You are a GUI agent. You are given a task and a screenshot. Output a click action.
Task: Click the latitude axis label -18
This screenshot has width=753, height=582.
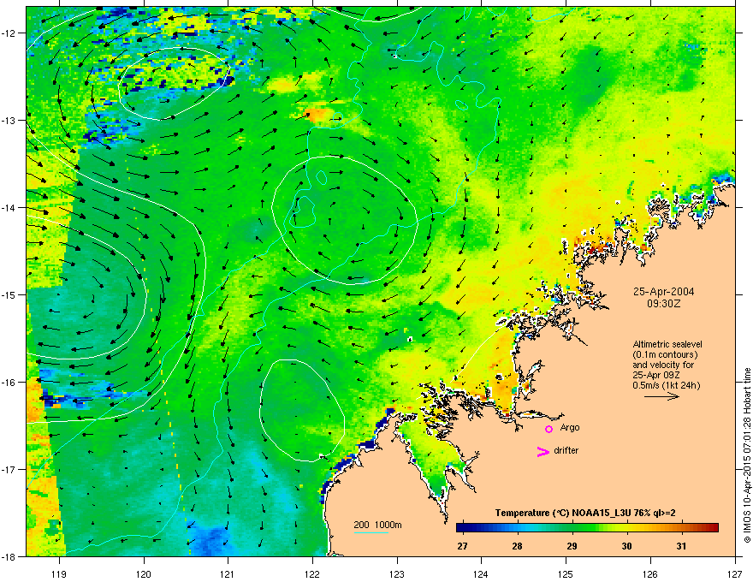point(9,556)
